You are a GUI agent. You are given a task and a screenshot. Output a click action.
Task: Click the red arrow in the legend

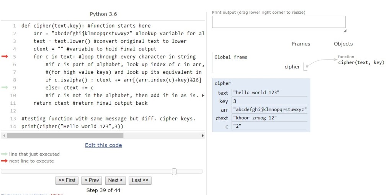(x=5, y=161)
